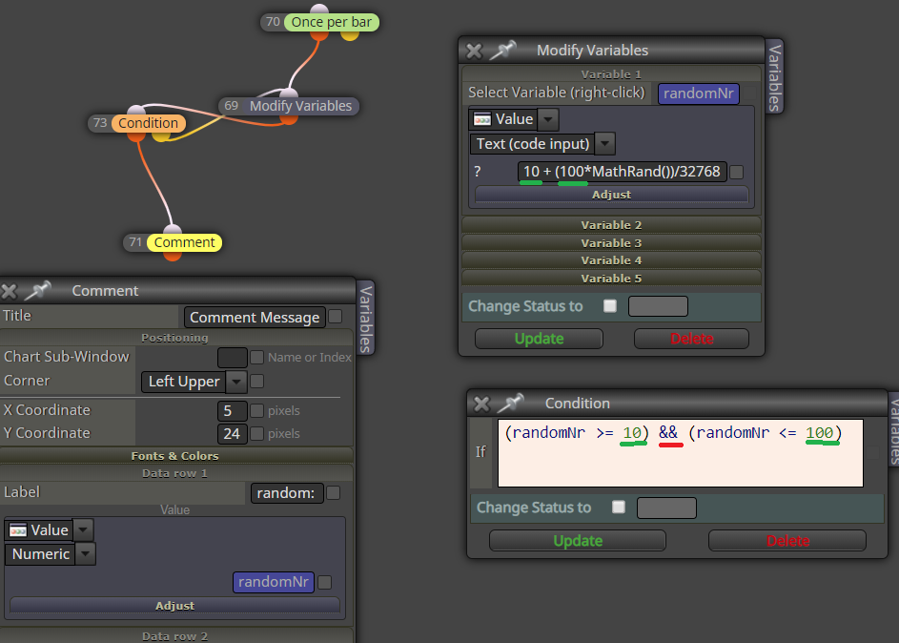Enable Change Status checkbox in Modify Variables

click(x=610, y=305)
